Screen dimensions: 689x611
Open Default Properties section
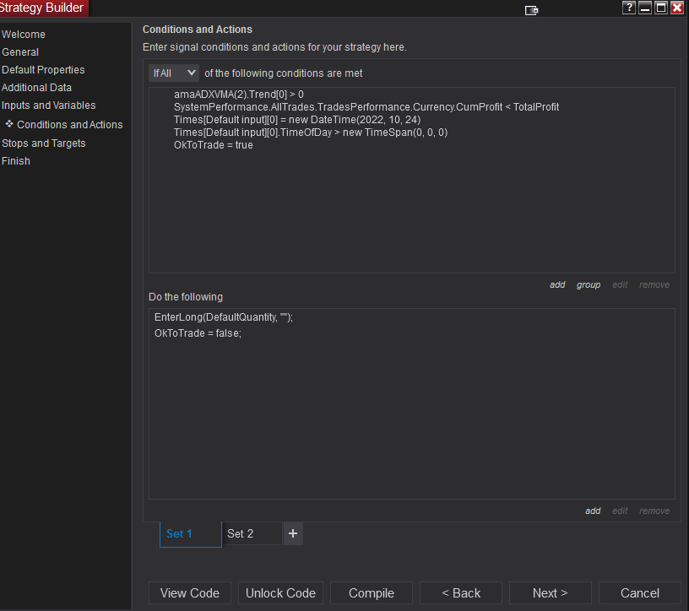coord(43,70)
